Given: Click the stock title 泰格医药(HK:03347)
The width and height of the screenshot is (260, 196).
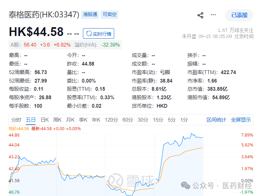Looking at the screenshot, I should (x=44, y=15).
